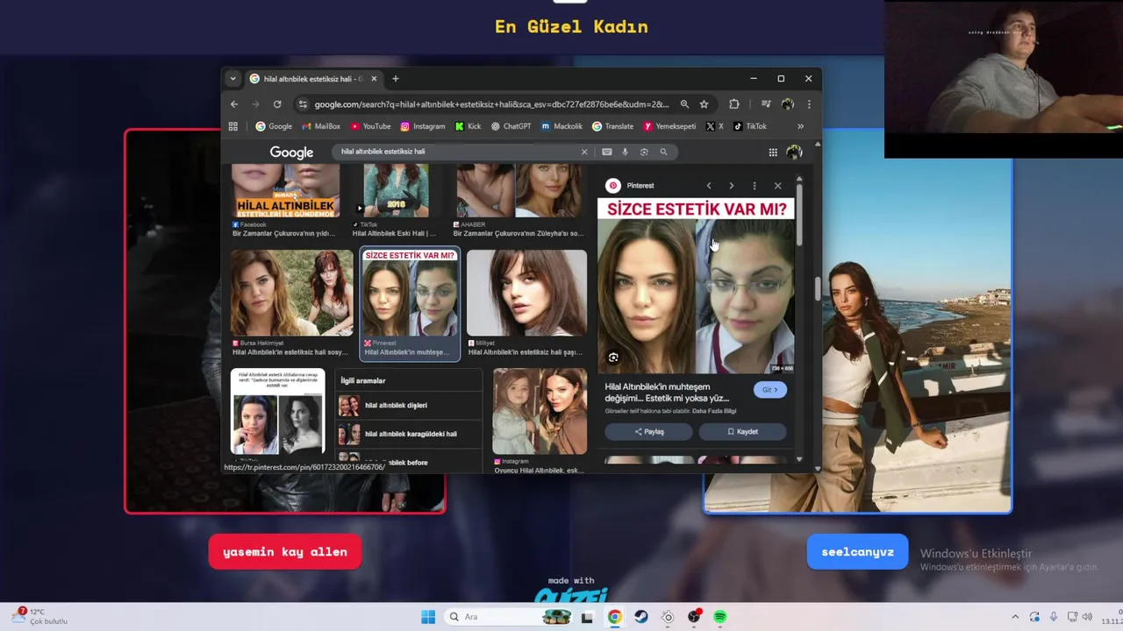
Task: Reload the Google search page
Action: [277, 104]
